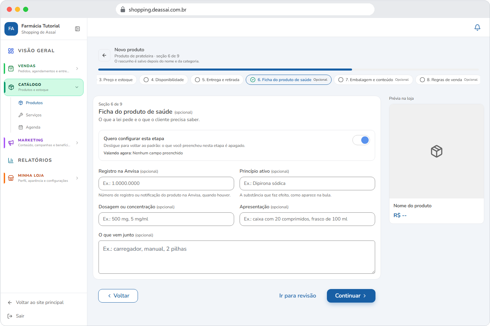Viewport: 490px width, 326px height.
Task: Open Serviços in the sidebar
Action: (x=34, y=115)
